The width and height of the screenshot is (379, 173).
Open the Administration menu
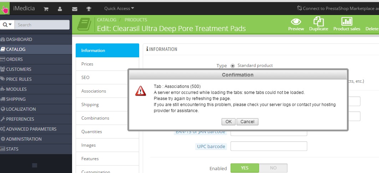pyautogui.click(x=36, y=139)
